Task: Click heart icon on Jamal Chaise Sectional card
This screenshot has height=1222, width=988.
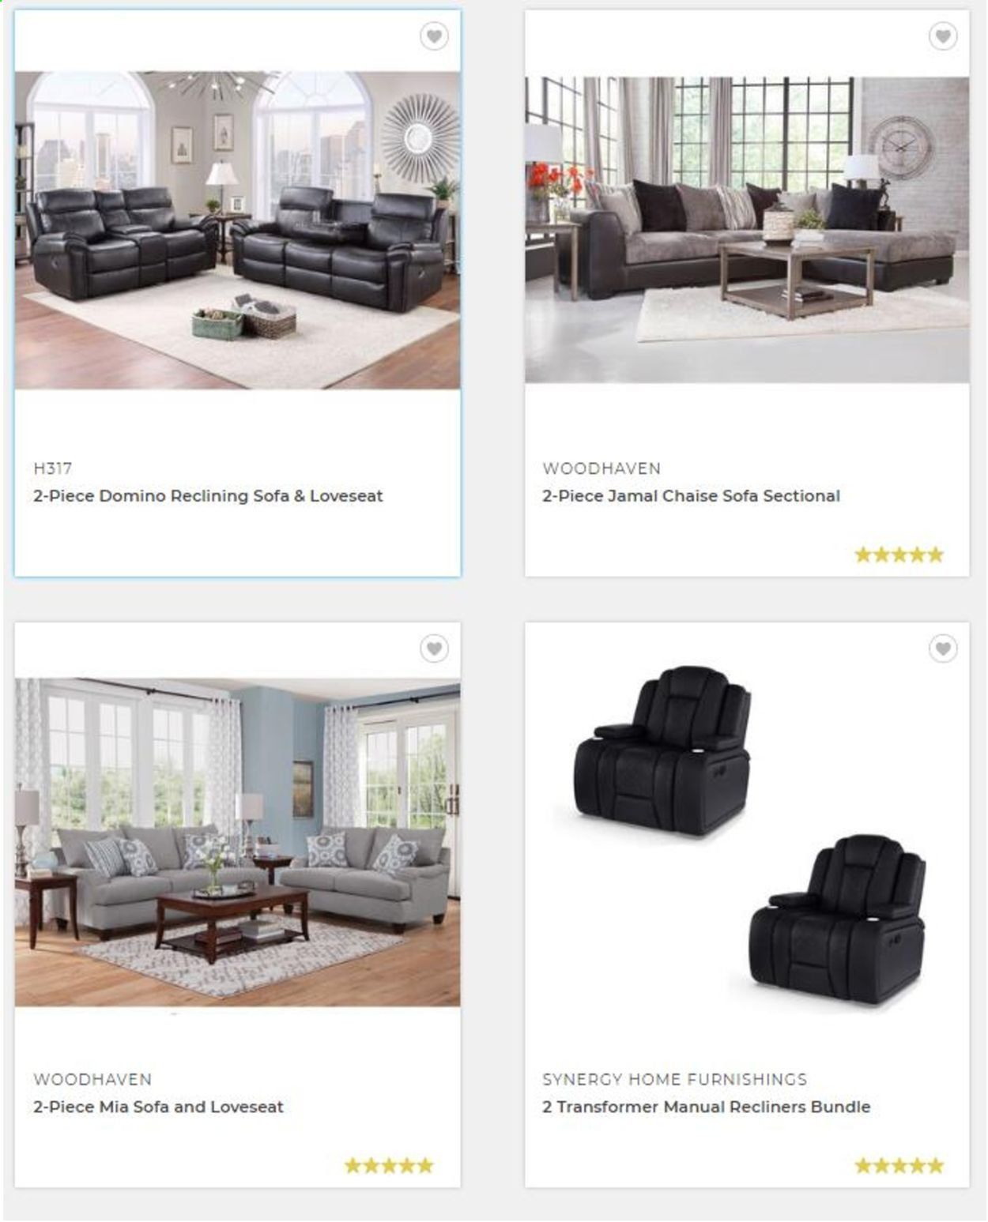Action: tap(943, 36)
